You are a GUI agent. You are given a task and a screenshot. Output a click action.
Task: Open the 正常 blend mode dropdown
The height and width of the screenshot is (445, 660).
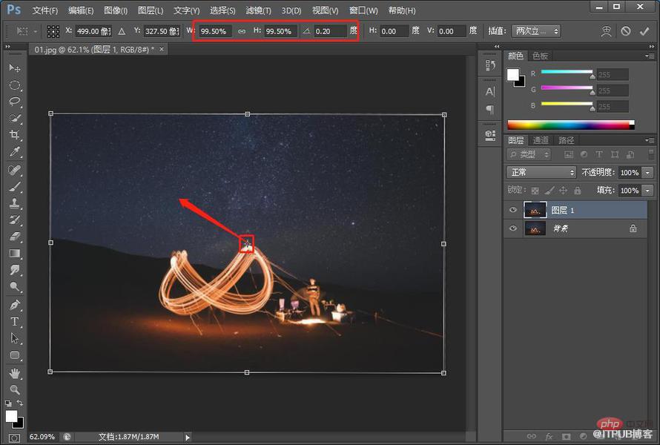point(541,172)
